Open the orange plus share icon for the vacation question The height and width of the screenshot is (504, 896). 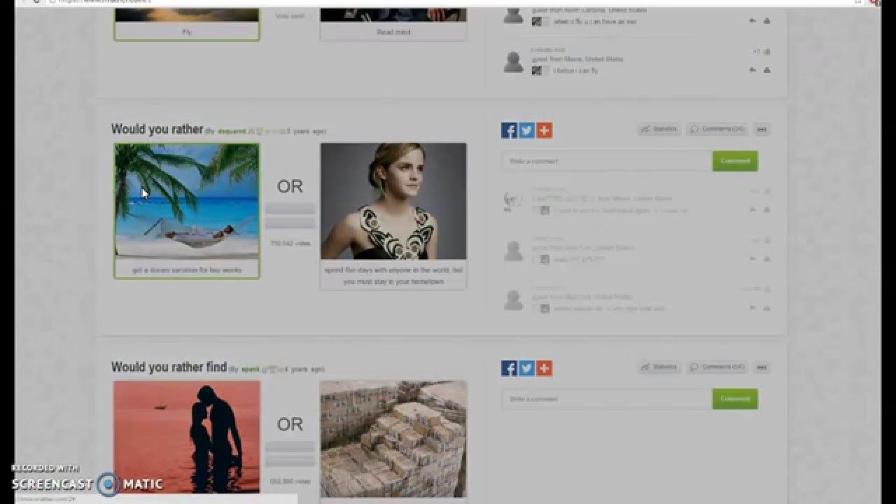tap(545, 130)
